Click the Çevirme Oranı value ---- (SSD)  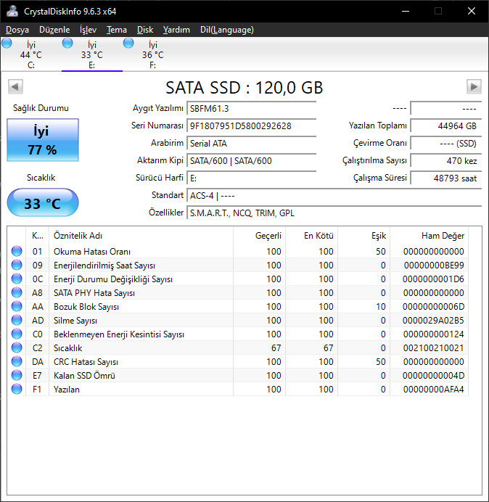(445, 143)
